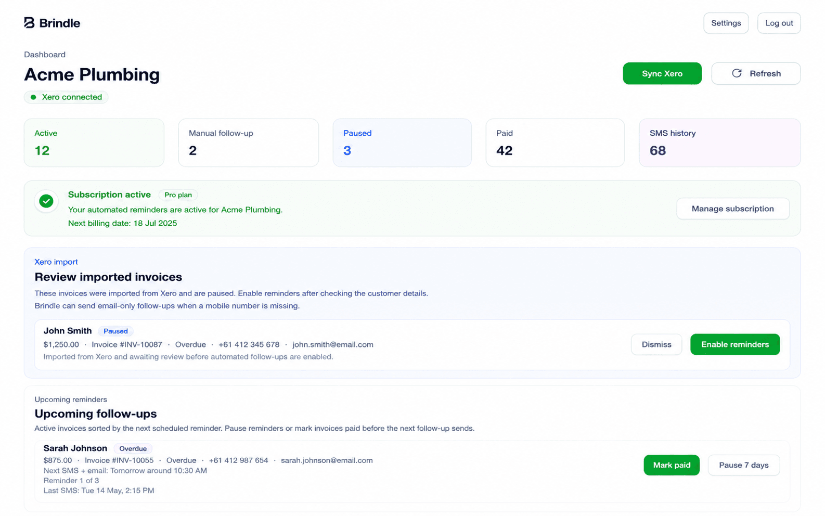Image resolution: width=825 pixels, height=516 pixels.
Task: Click sarah.johnson@email.com
Action: [x=327, y=460]
